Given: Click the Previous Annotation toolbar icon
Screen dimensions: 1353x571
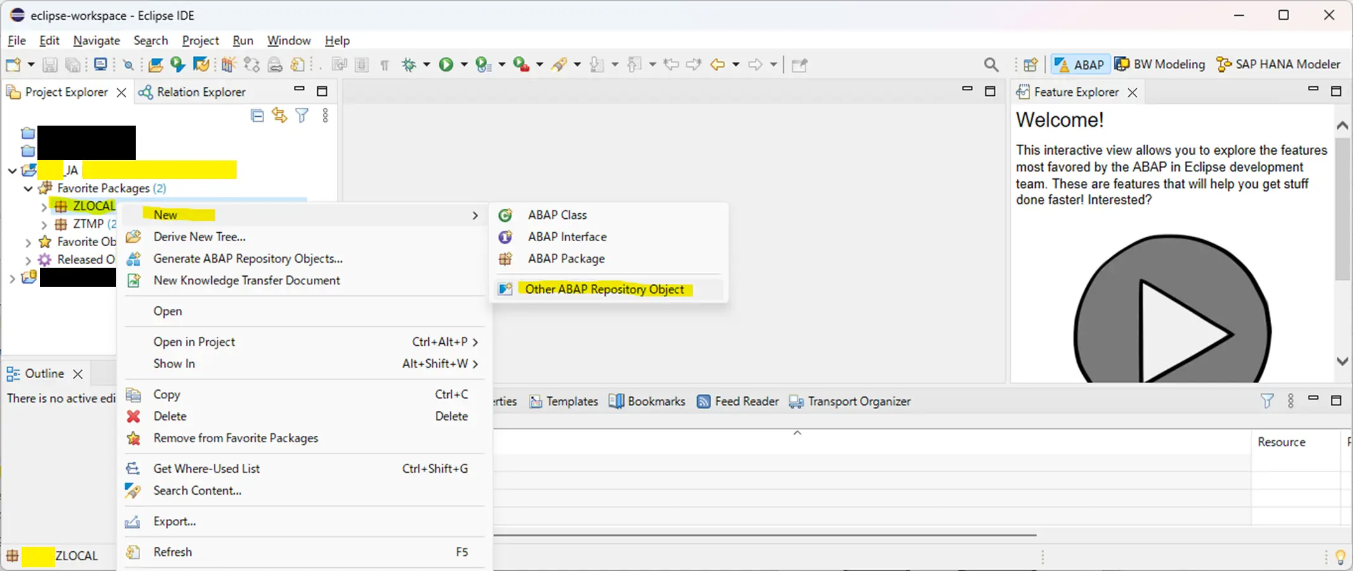Looking at the screenshot, I should pos(634,65).
